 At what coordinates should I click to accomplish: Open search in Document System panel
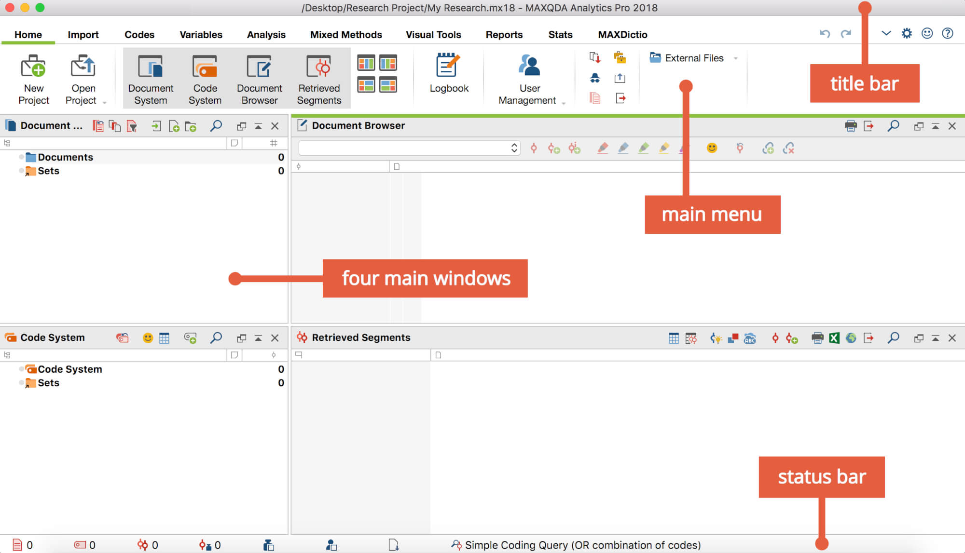click(x=216, y=126)
